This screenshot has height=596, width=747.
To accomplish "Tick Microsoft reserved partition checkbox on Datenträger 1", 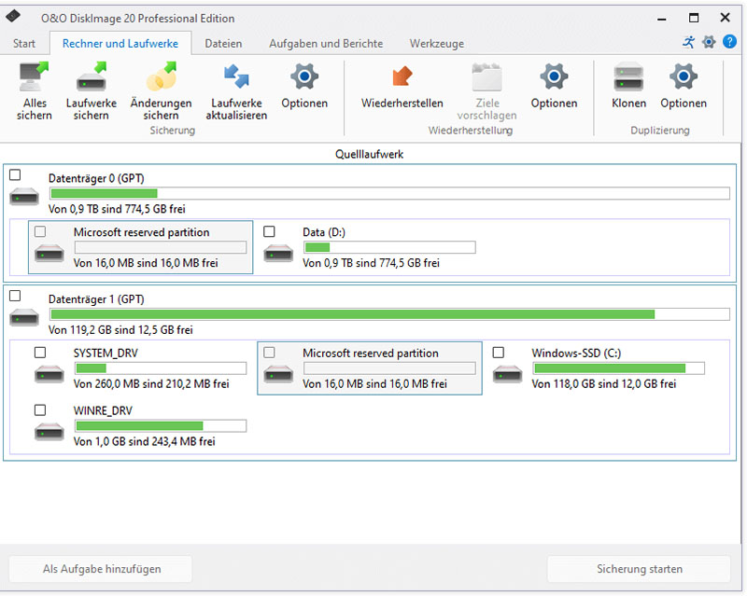I will [x=269, y=353].
